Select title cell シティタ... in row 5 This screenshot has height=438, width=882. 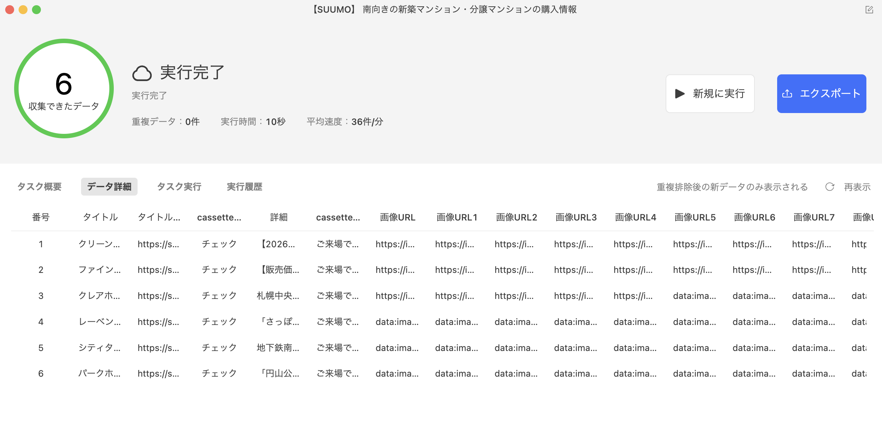(x=99, y=348)
